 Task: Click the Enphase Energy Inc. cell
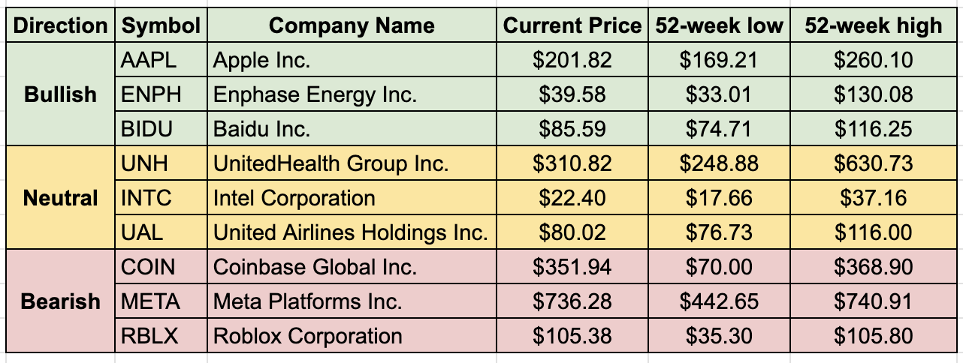352,94
